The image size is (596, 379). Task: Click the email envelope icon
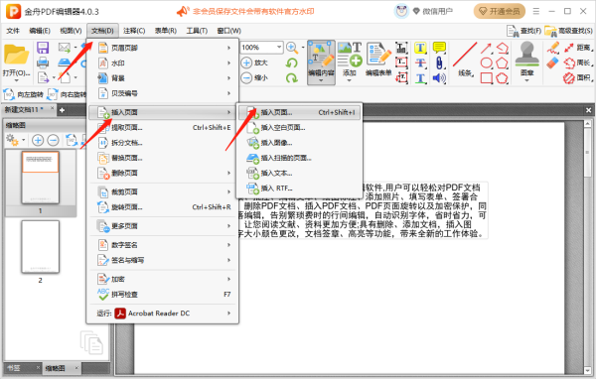pyautogui.click(x=65, y=48)
